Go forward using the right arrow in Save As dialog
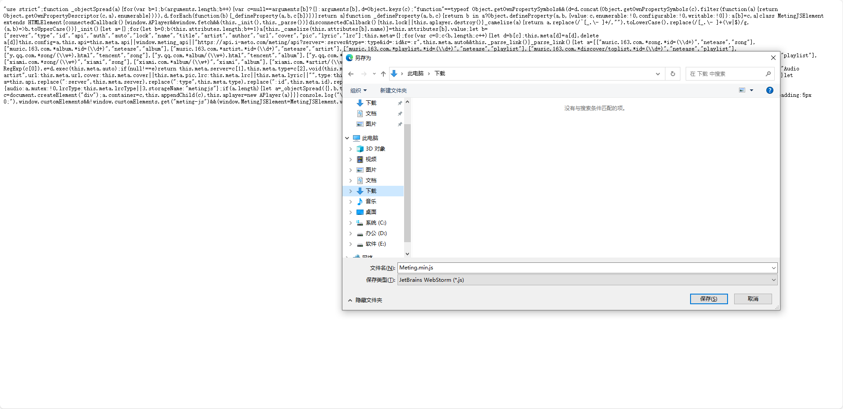The height and width of the screenshot is (409, 843). [x=364, y=74]
